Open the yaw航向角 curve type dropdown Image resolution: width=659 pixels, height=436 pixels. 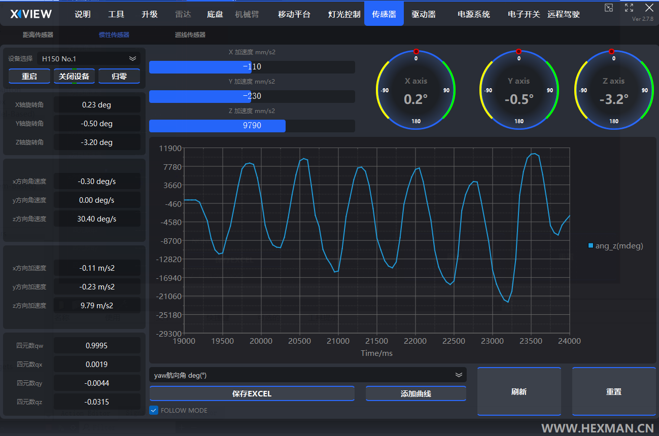click(x=307, y=375)
